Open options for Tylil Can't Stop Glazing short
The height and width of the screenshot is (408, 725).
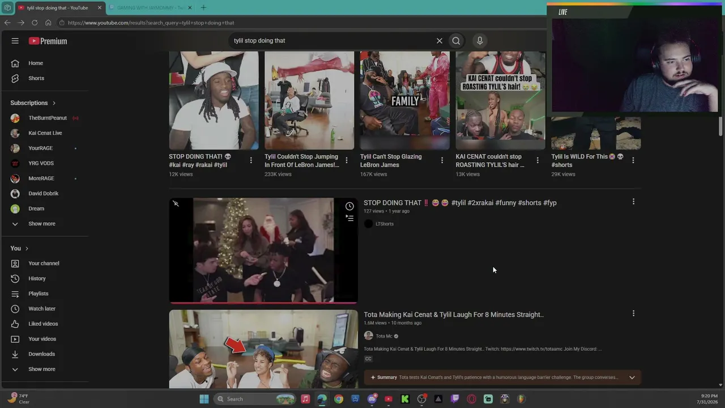tap(442, 160)
